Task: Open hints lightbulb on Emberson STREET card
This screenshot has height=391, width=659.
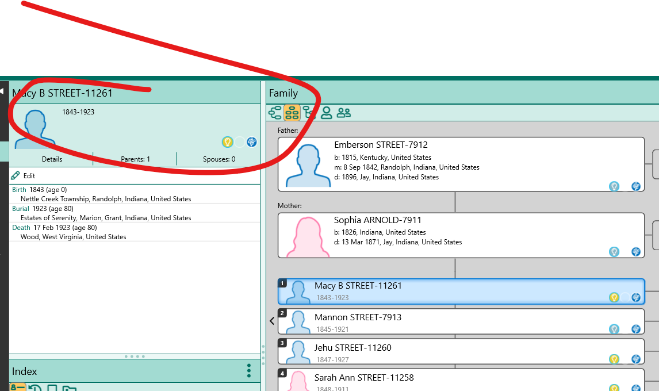Action: pyautogui.click(x=614, y=186)
